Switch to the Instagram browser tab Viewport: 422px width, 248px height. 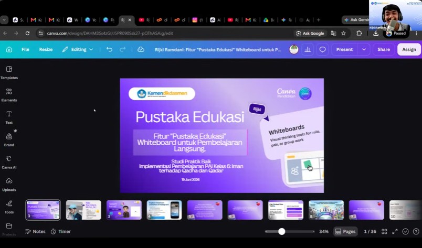[197, 20]
